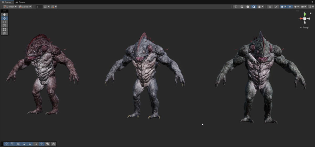The height and width of the screenshot is (147, 315).
Task: Set shaded draw mode crescent icon
Action: coord(254,7)
